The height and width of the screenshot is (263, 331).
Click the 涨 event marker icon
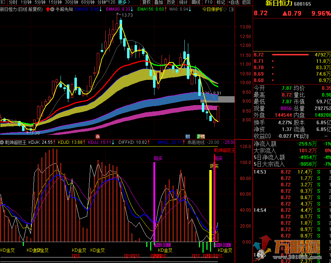coord(98,136)
